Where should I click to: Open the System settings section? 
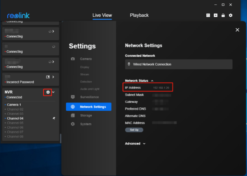pyautogui.click(x=86, y=124)
